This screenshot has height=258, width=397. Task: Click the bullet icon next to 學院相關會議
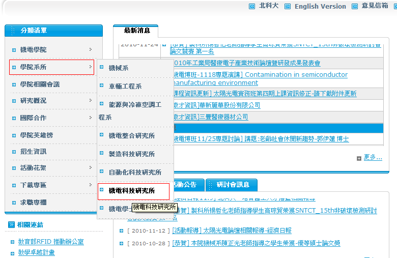pos(14,84)
